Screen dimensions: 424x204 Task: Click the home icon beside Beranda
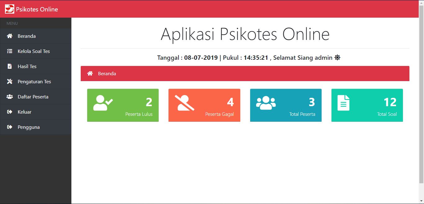[x=9, y=36]
